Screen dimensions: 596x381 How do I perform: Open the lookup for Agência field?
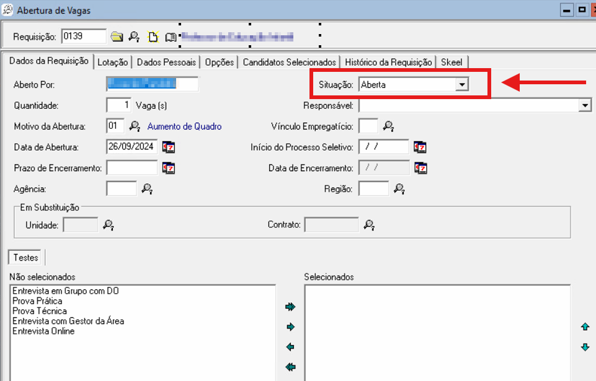tap(147, 188)
